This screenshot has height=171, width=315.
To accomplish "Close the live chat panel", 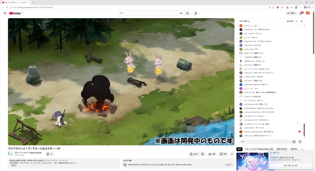I will click(302, 21).
